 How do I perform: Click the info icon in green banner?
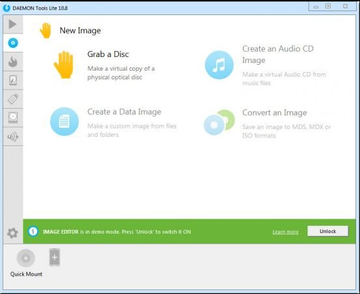33,232
